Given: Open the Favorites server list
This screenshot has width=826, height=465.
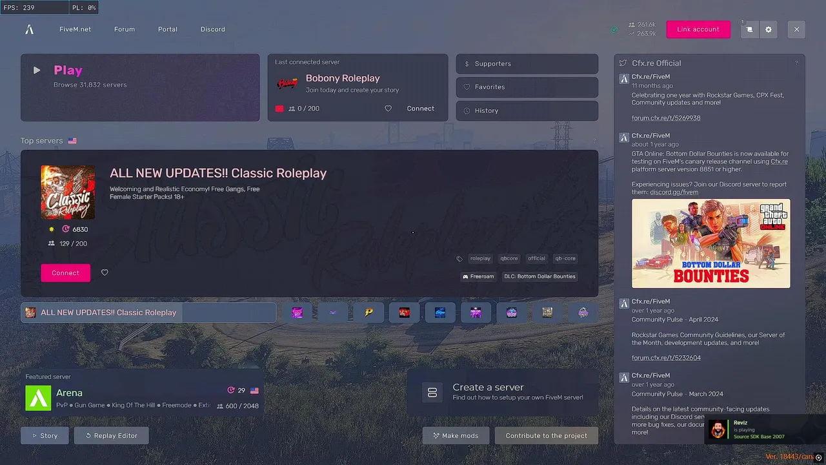Looking at the screenshot, I should 527,87.
